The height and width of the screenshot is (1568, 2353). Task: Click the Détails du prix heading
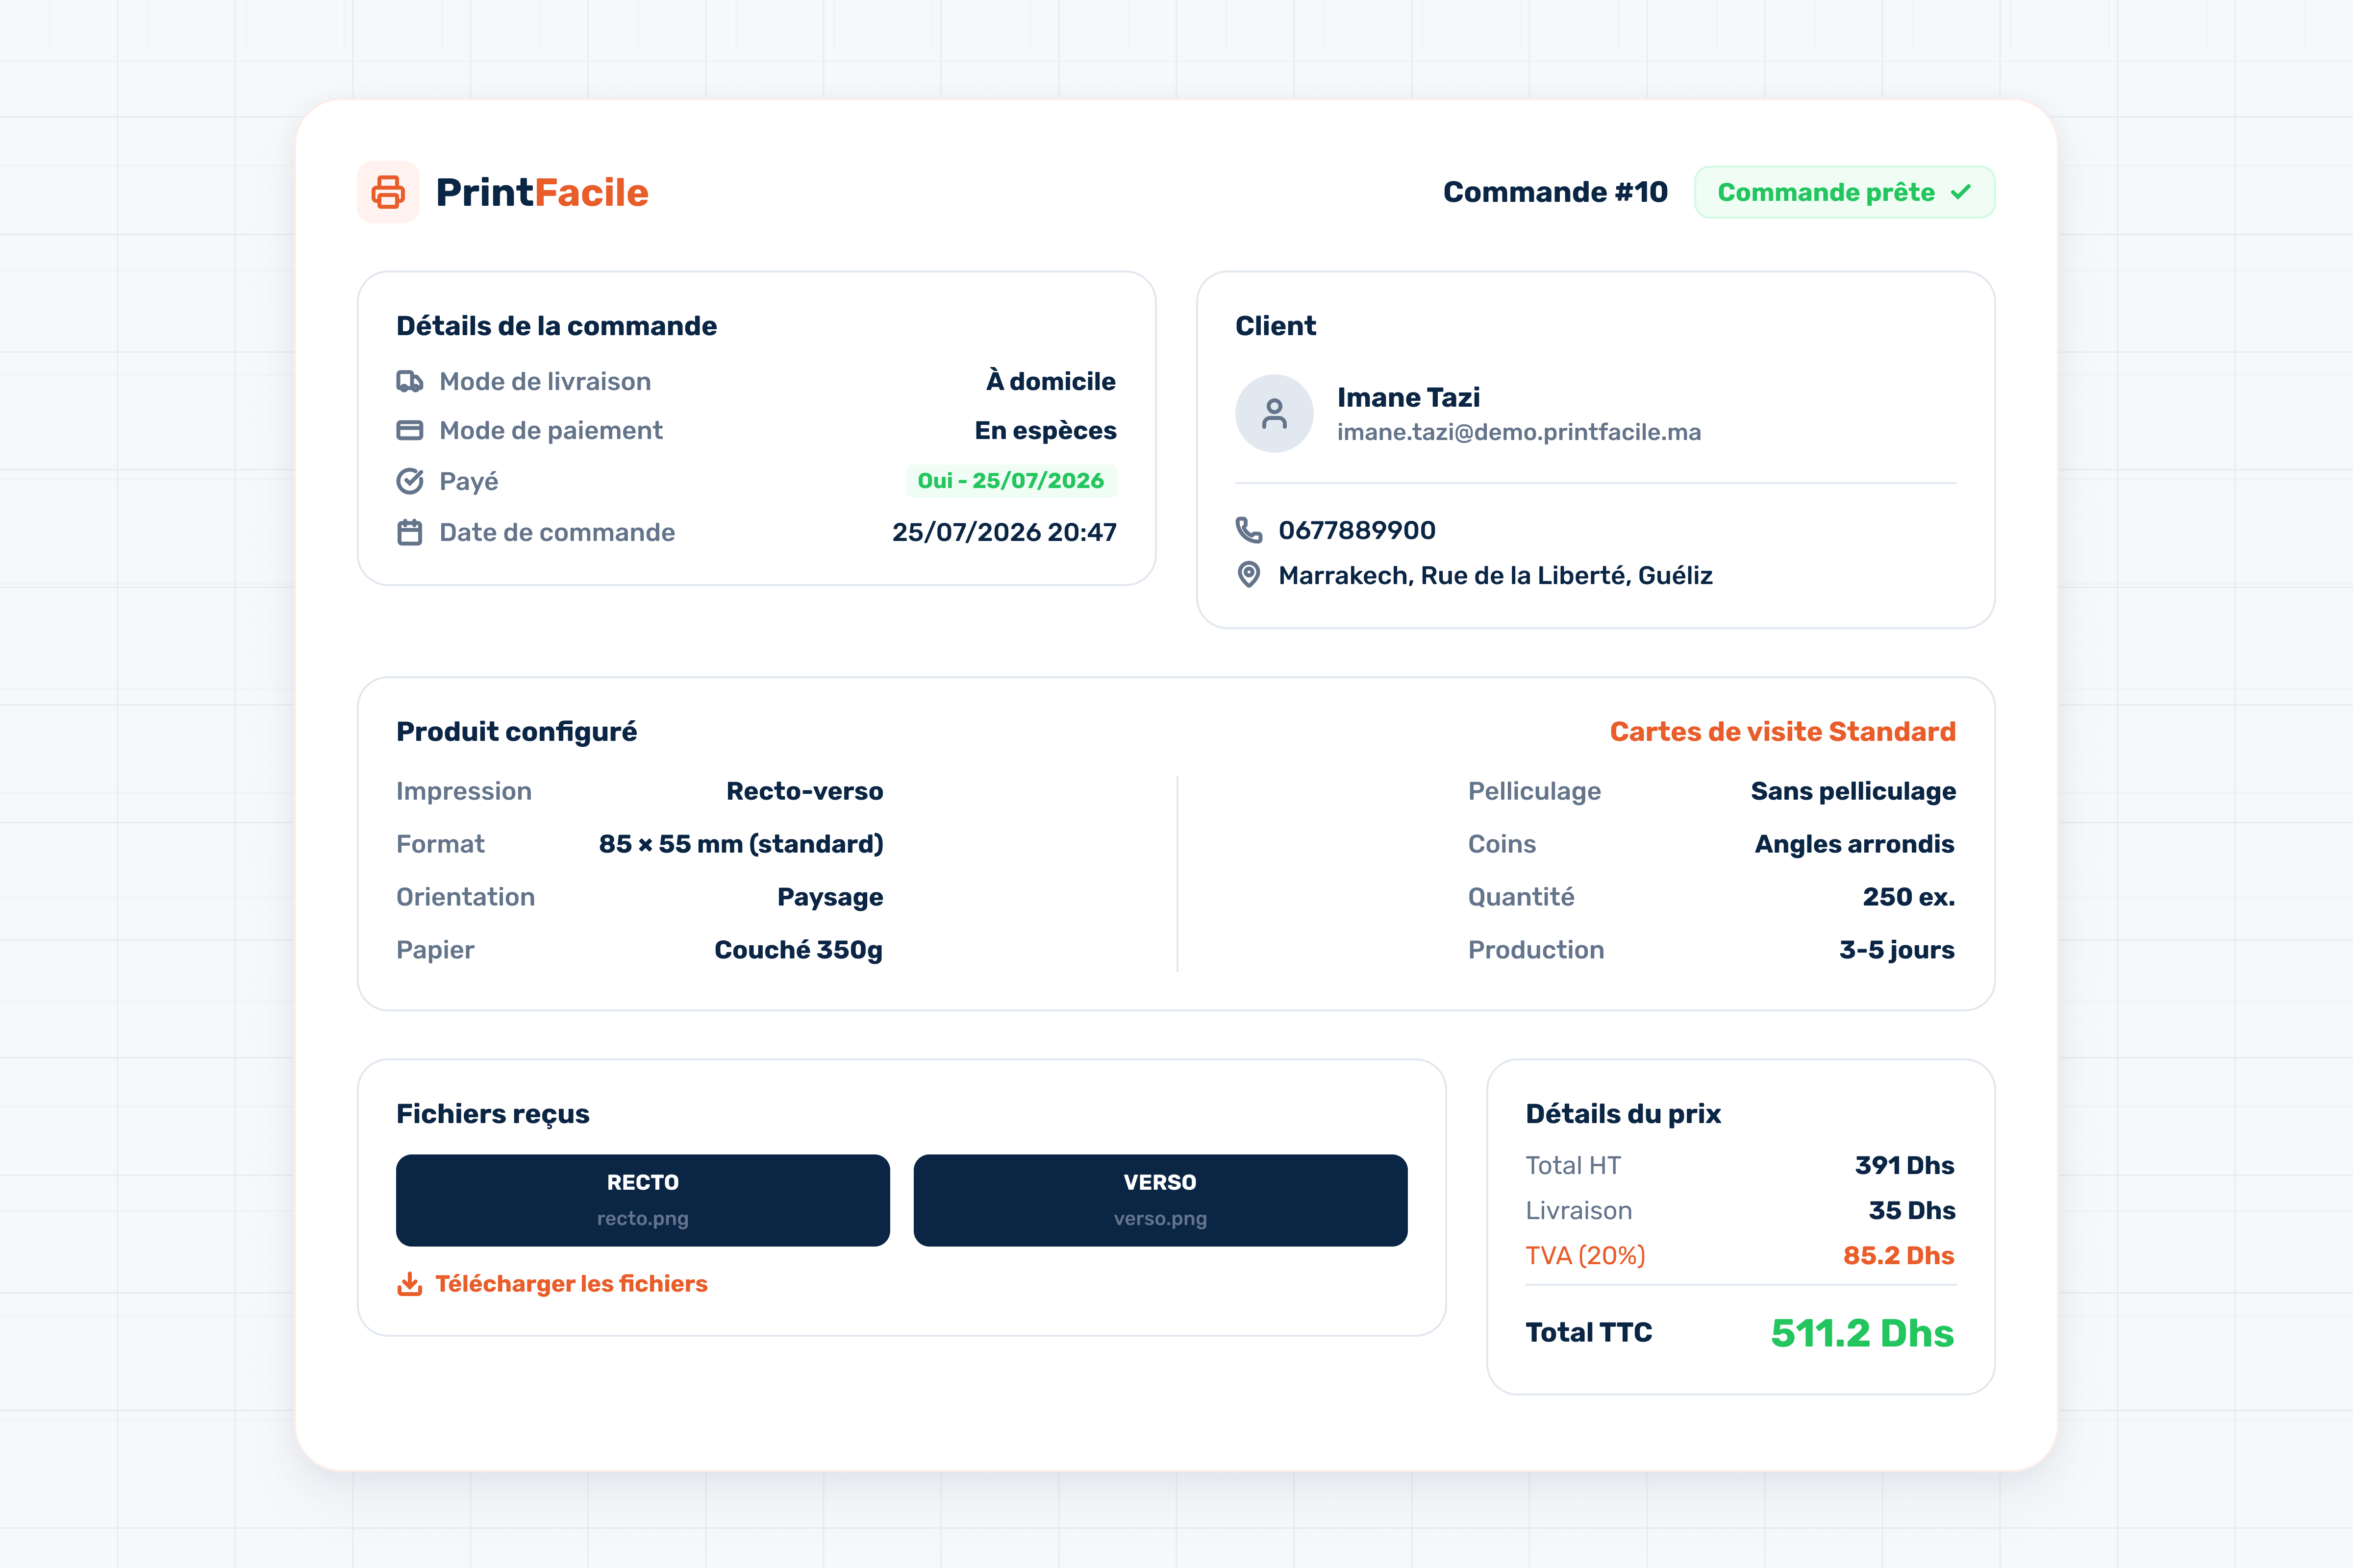coord(1623,1114)
